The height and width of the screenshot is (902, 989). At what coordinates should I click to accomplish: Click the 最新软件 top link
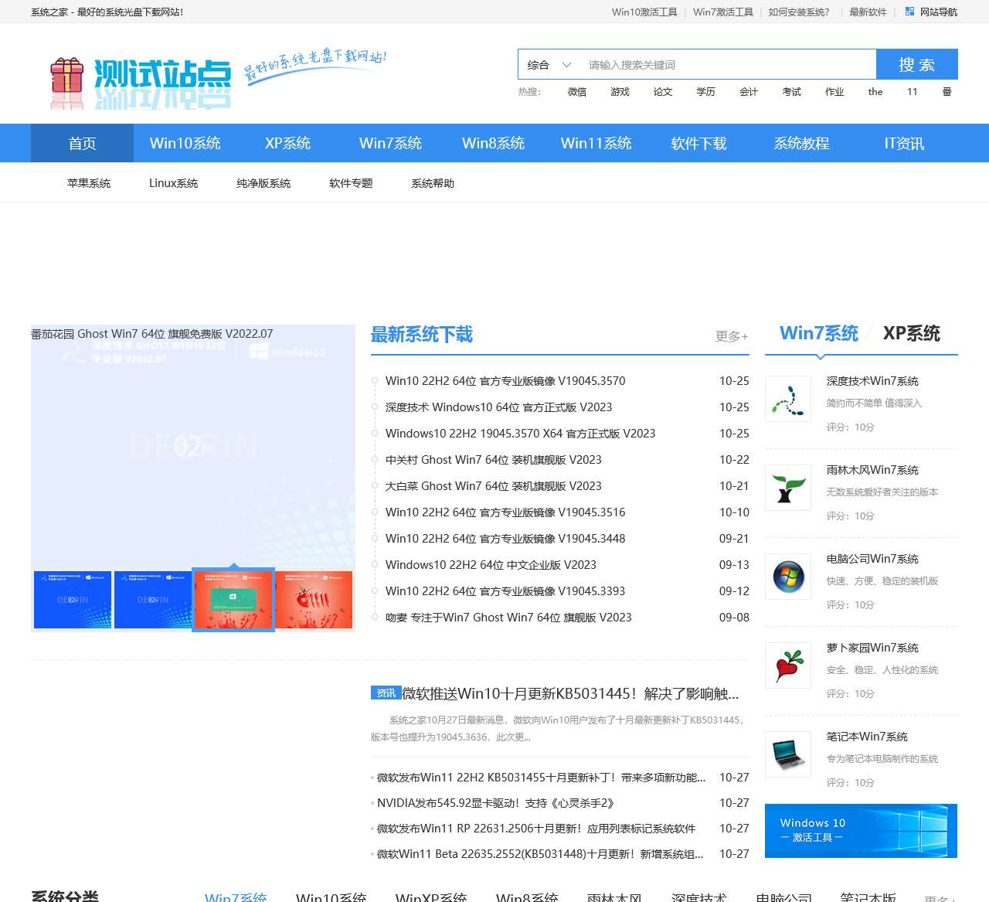(x=868, y=12)
